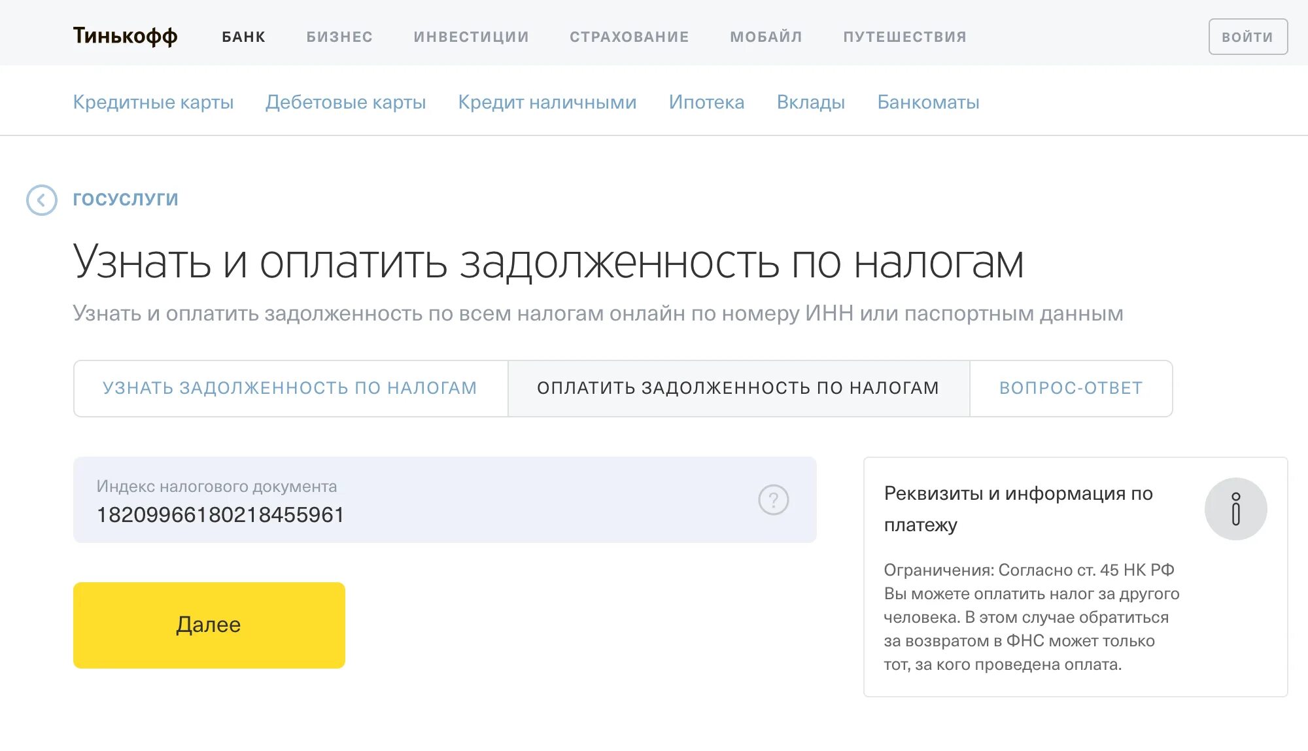Screen dimensions: 1308x751
Task: Open the question mark help icon
Action: [x=774, y=500]
